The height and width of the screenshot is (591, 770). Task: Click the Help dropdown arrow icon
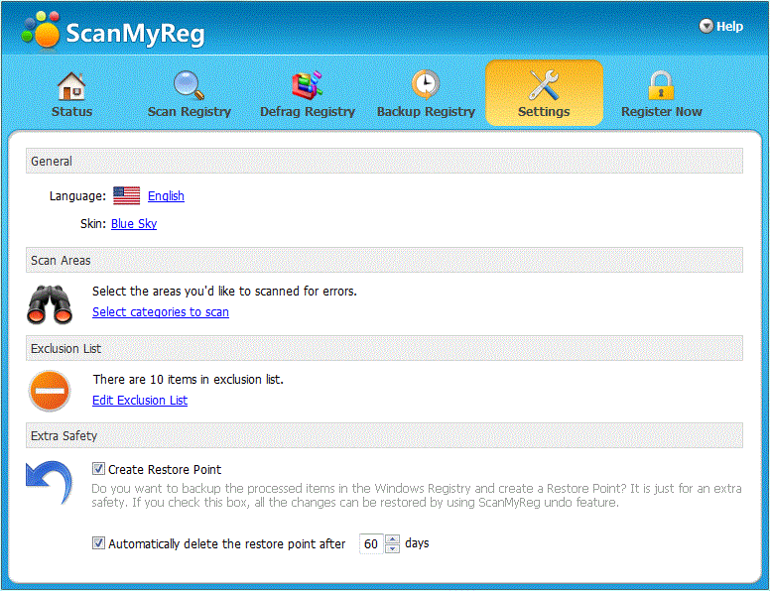(706, 26)
